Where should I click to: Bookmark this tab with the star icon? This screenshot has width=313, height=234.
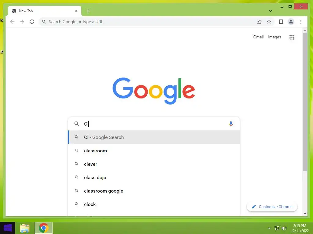(x=269, y=22)
